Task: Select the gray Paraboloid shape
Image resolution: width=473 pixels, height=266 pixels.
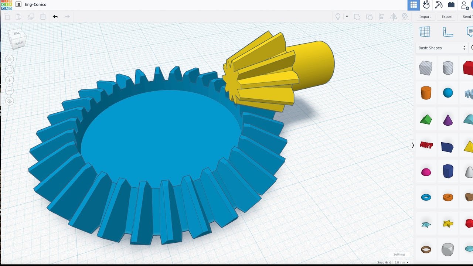Action: tap(469, 172)
